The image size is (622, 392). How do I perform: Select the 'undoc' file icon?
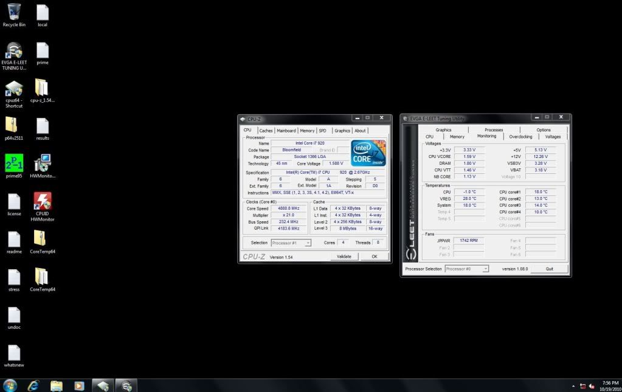[x=14, y=317]
